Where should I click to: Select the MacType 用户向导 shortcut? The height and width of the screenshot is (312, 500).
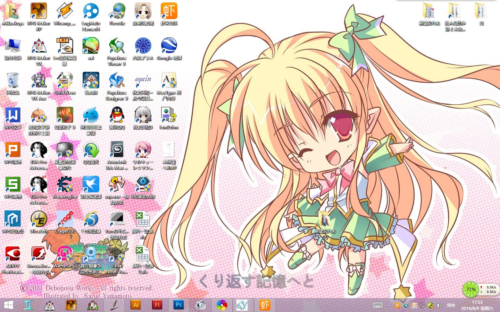169,86
